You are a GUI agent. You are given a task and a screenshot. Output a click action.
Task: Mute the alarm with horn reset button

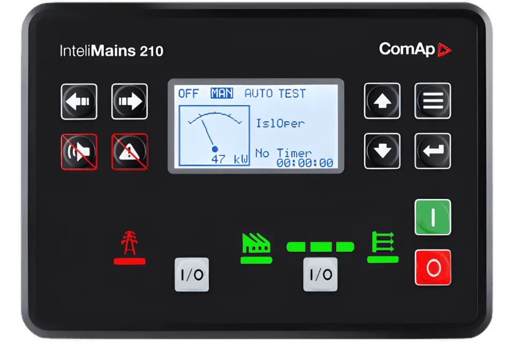(79, 152)
